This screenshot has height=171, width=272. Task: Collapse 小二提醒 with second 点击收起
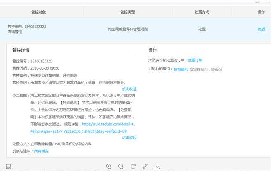[x=129, y=138]
